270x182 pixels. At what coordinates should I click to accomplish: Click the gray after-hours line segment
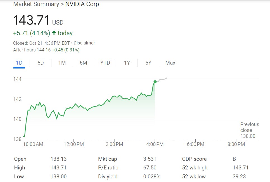(162, 79)
